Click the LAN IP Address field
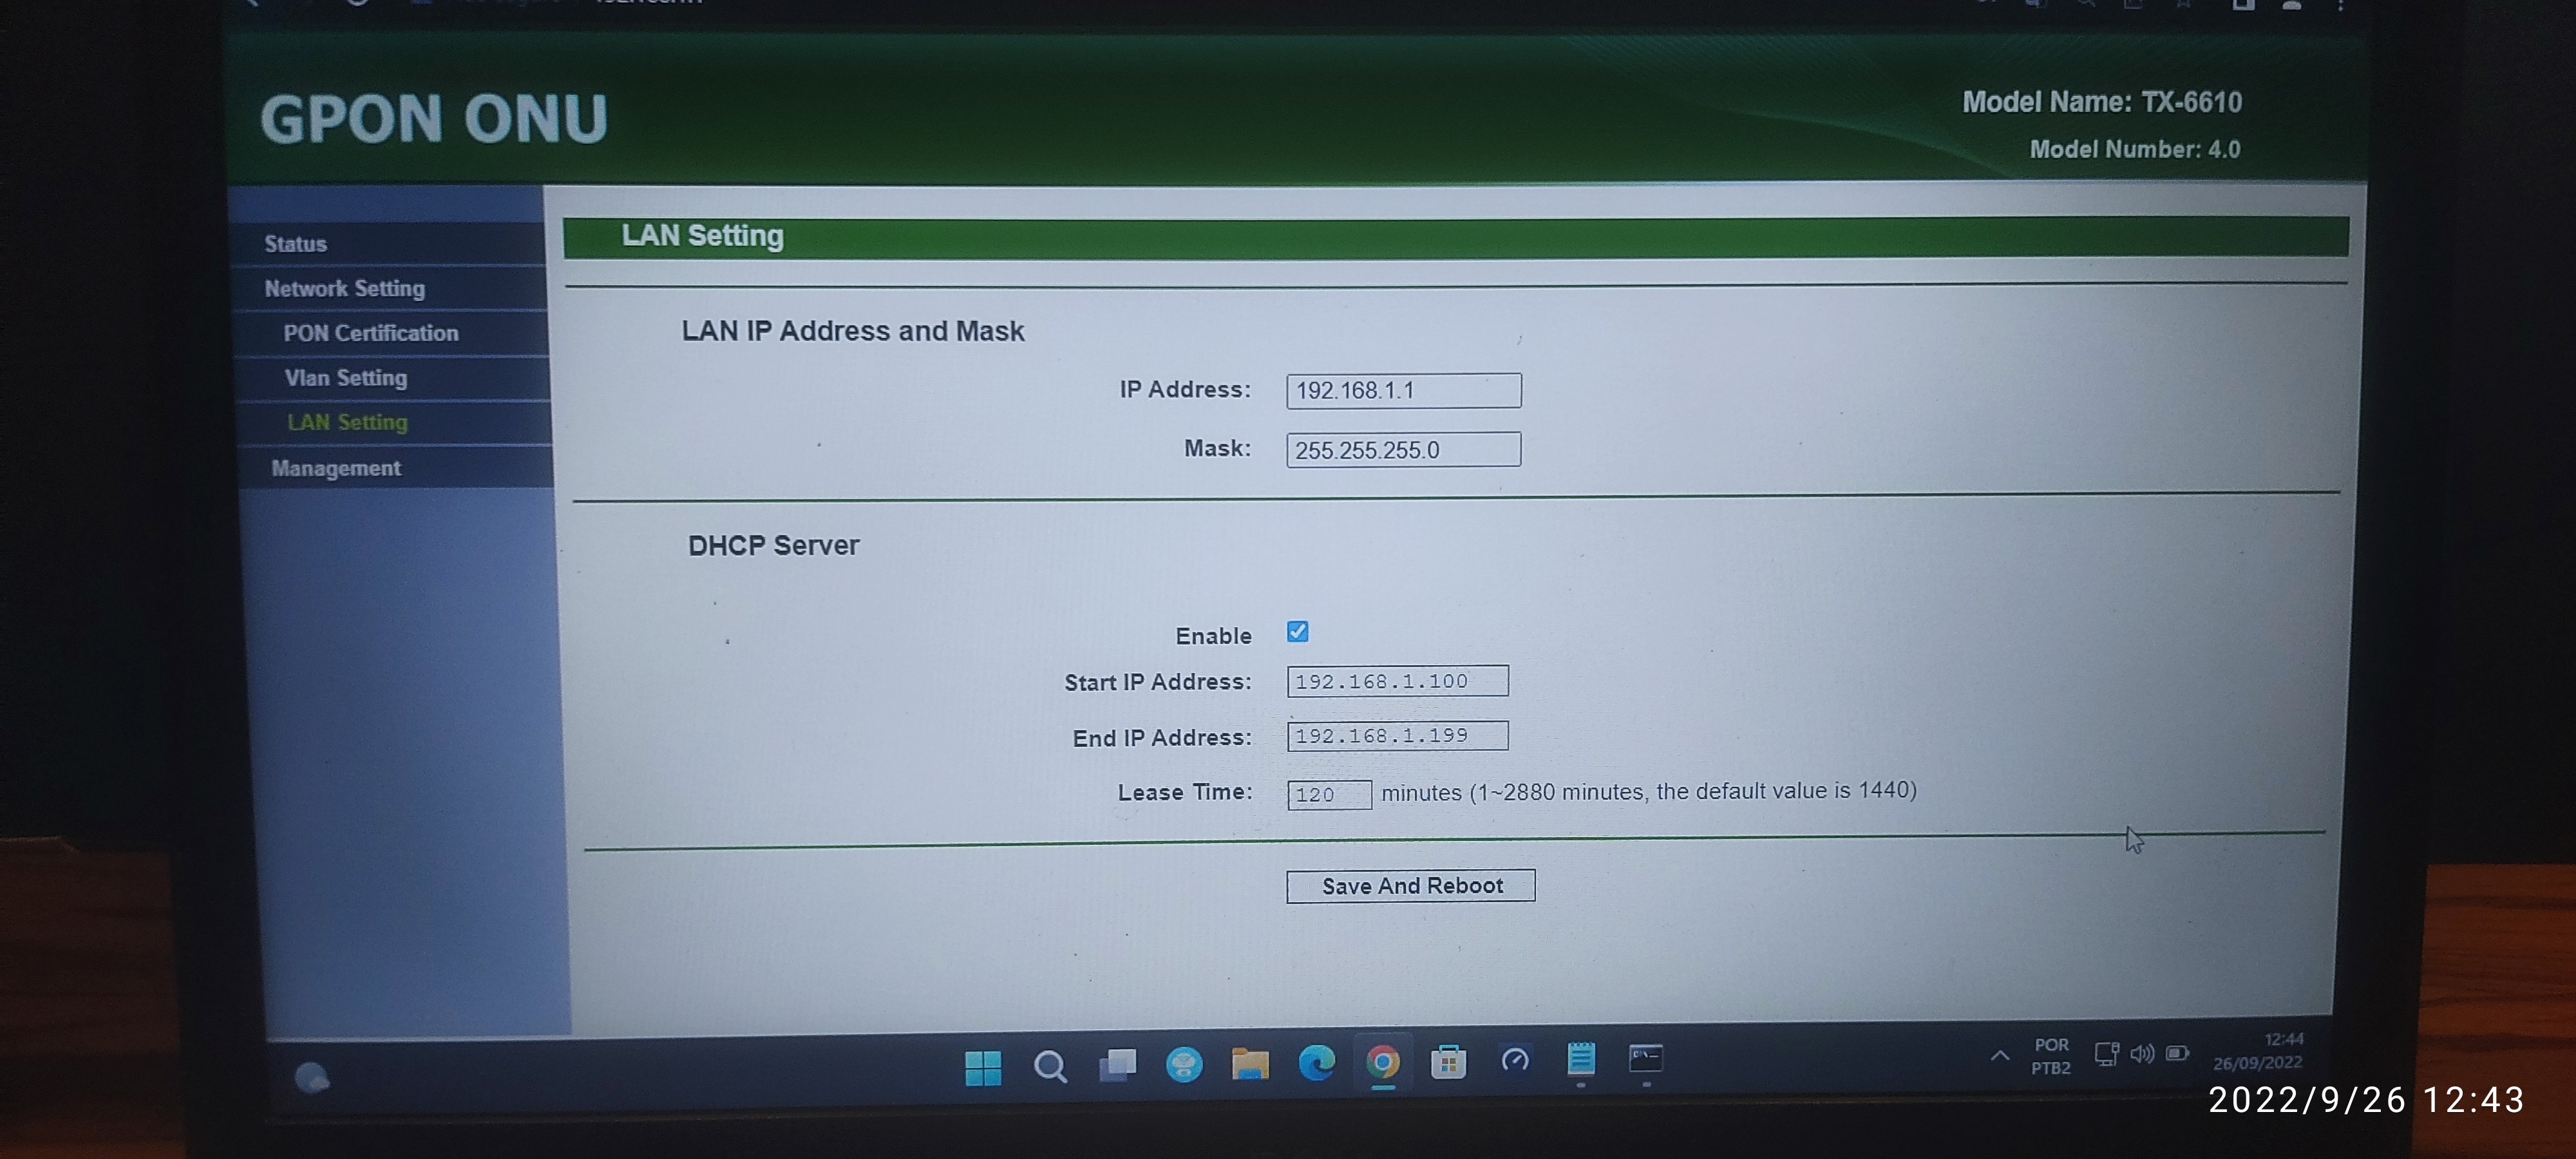The height and width of the screenshot is (1159, 2576). [1403, 391]
